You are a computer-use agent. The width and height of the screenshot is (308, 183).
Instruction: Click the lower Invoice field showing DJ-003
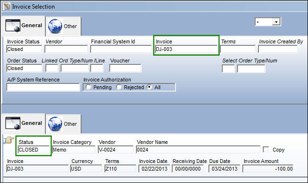(x=37, y=169)
